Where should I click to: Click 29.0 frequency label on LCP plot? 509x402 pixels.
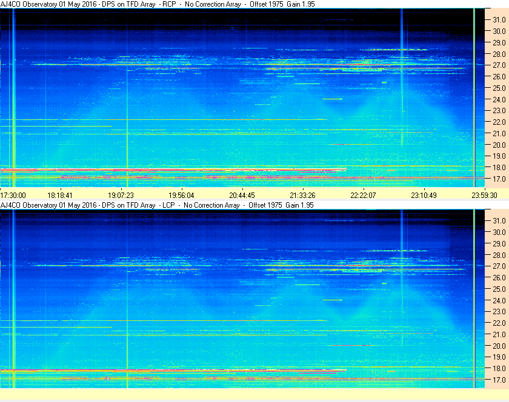(x=499, y=243)
